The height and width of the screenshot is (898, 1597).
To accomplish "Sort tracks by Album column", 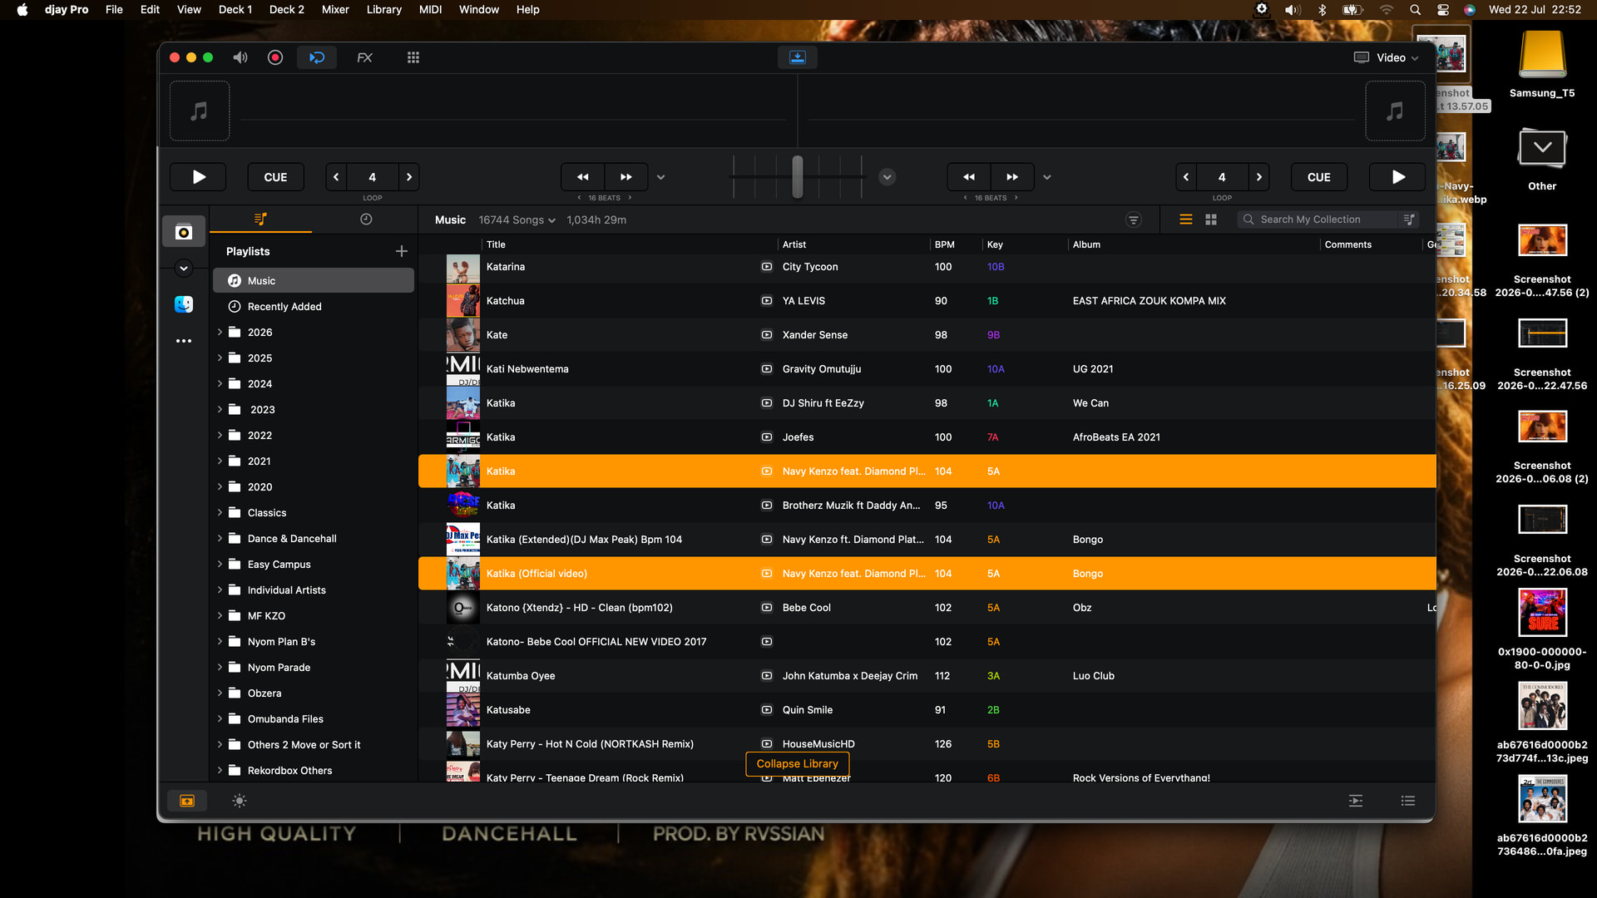I will pos(1086,244).
